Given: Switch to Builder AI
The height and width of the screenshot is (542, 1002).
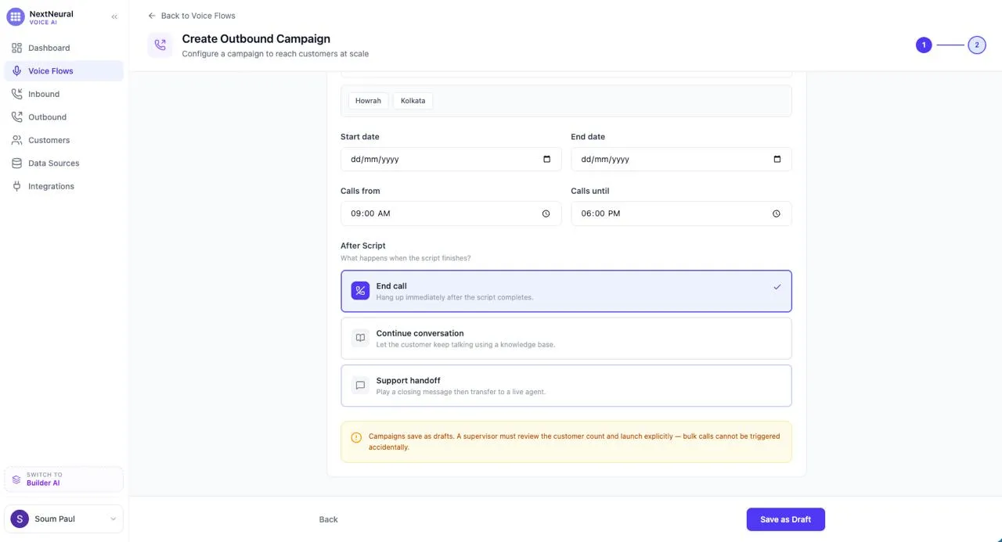Looking at the screenshot, I should (x=63, y=479).
